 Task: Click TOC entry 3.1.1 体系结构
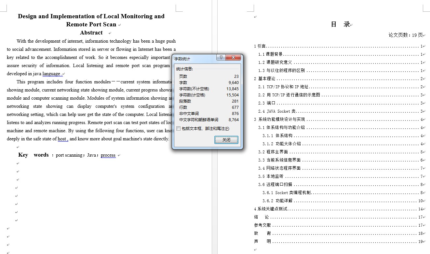click(x=343, y=136)
